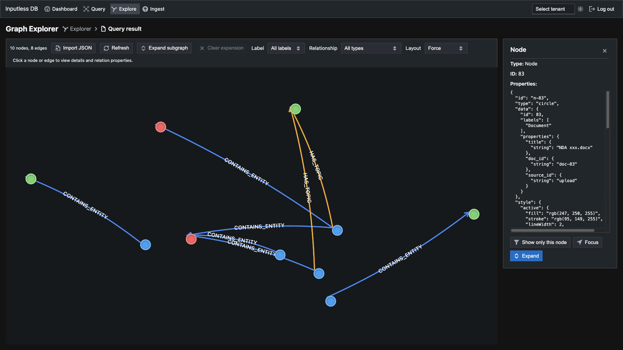The image size is (623, 350).
Task: Click the Log out icon
Action: [592, 9]
